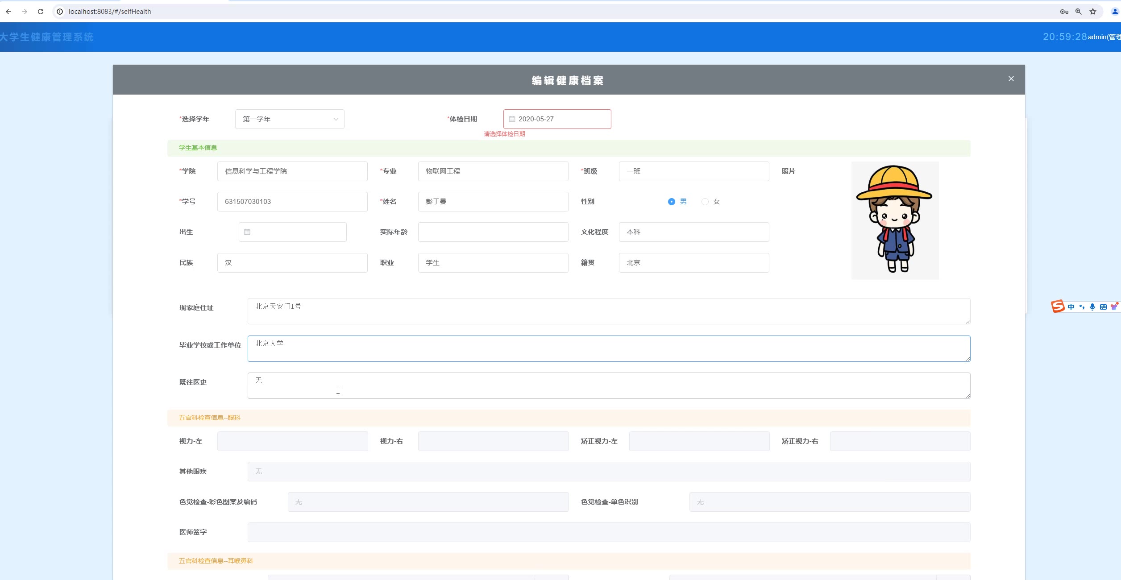Click the 学号 input field

click(x=292, y=202)
